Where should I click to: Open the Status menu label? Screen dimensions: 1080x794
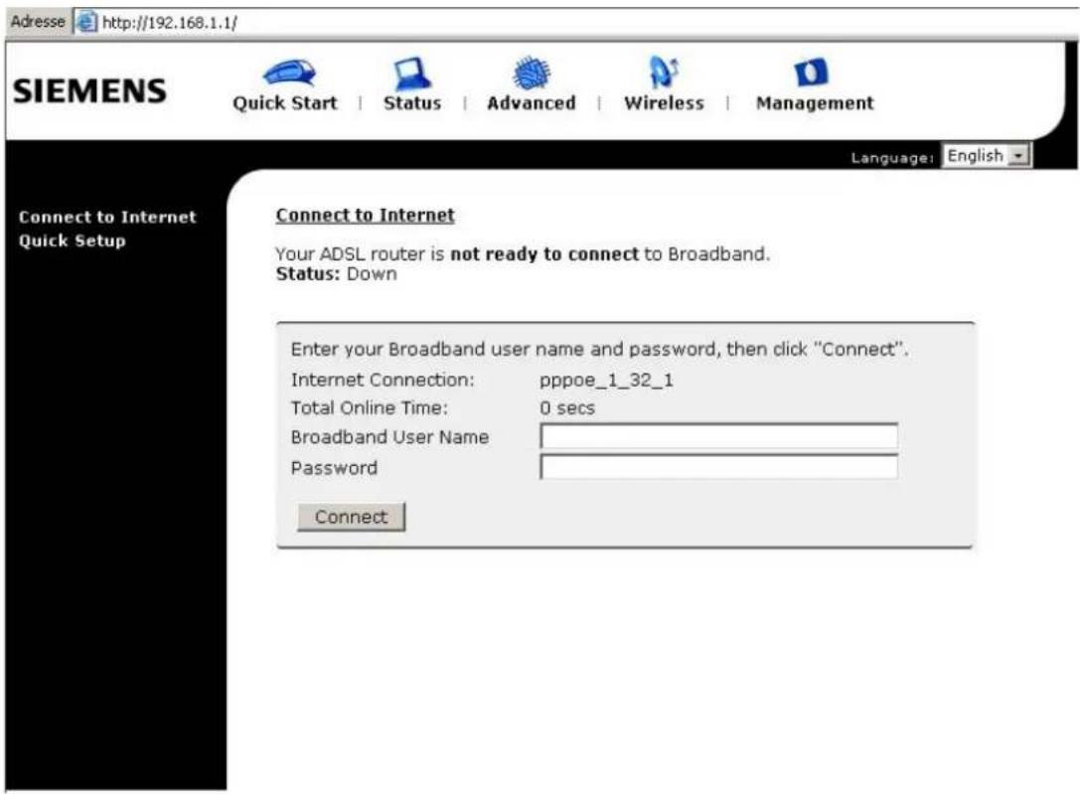pos(412,103)
